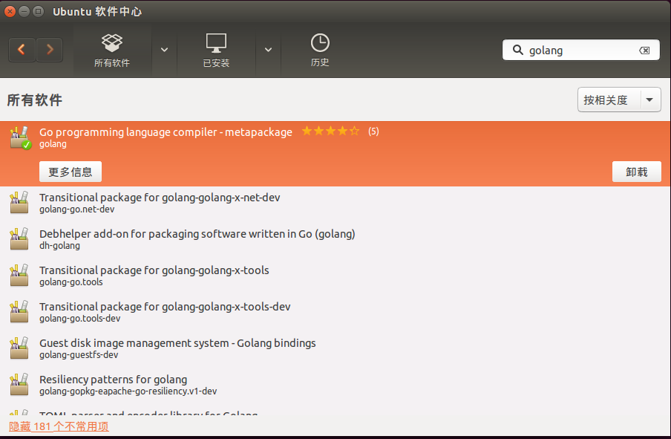
Task: Click the golang-guestfs-dev package icon
Action: point(19,348)
